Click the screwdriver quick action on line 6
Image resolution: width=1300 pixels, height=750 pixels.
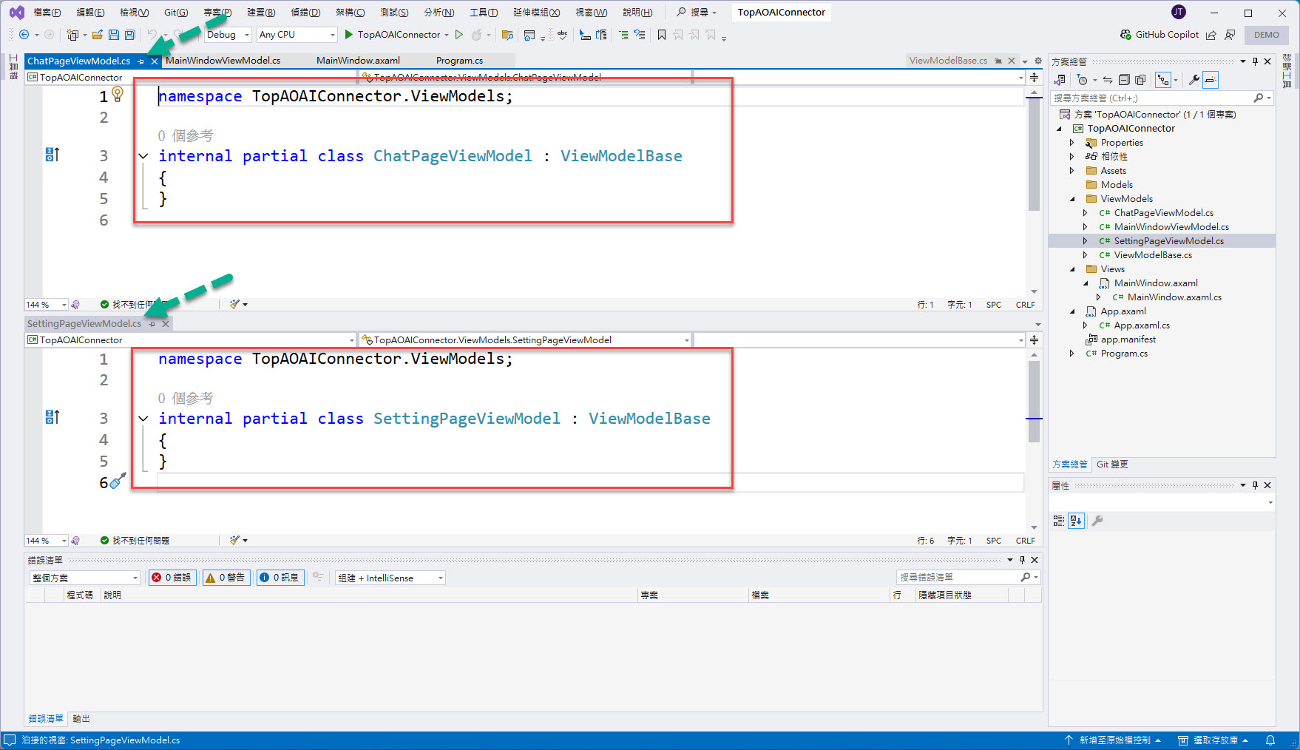118,481
